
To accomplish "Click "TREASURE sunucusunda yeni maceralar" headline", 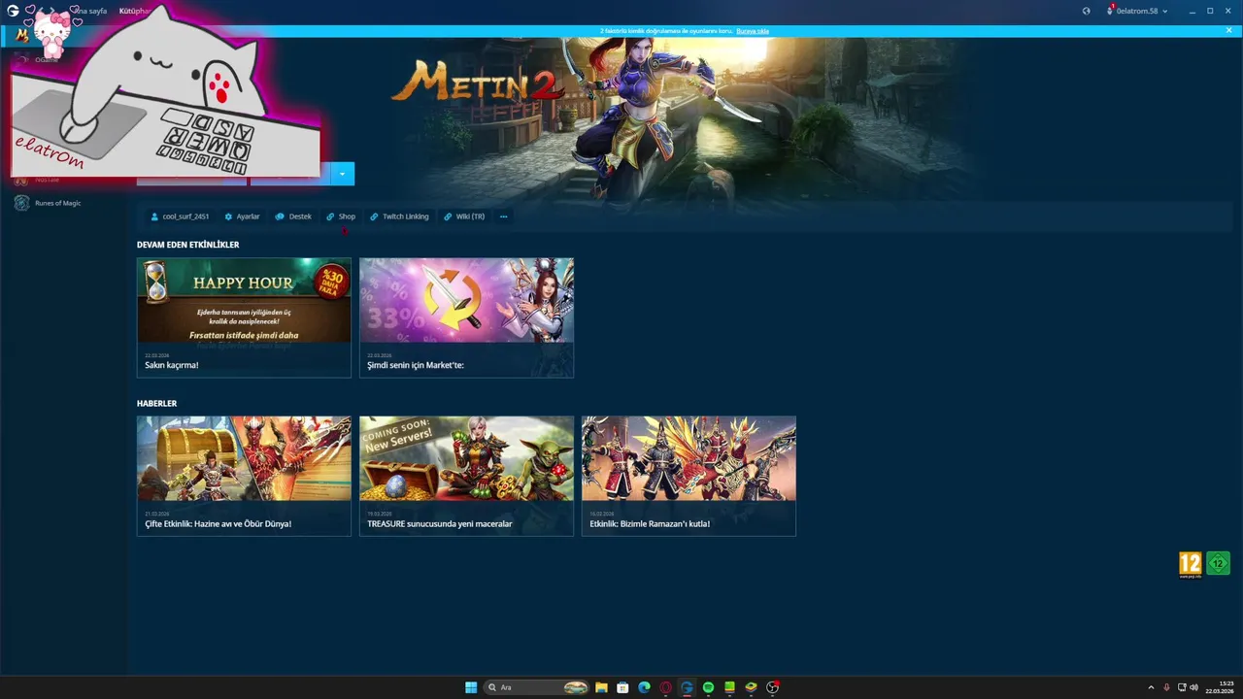I will click(x=440, y=523).
